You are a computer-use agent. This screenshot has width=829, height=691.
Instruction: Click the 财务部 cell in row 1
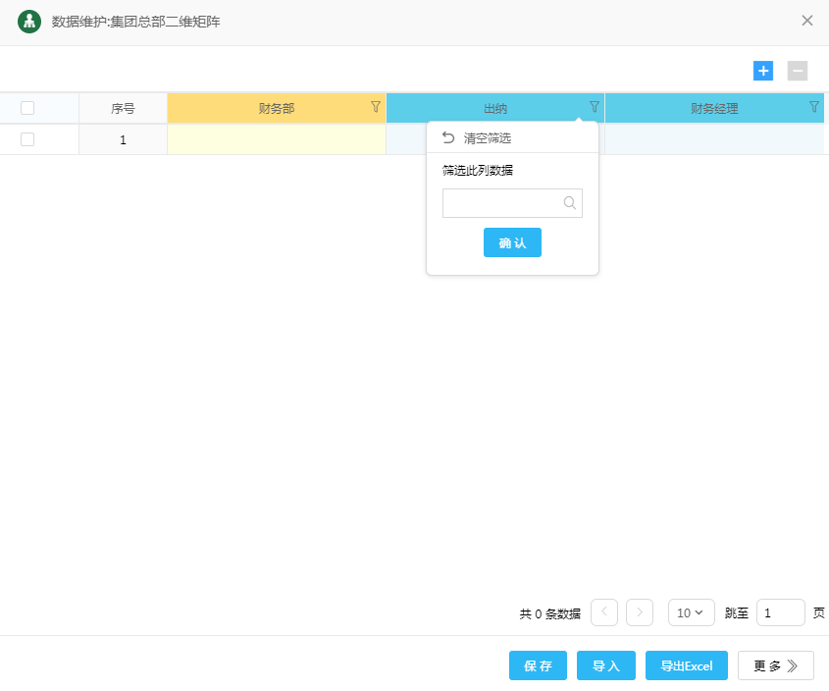point(277,139)
